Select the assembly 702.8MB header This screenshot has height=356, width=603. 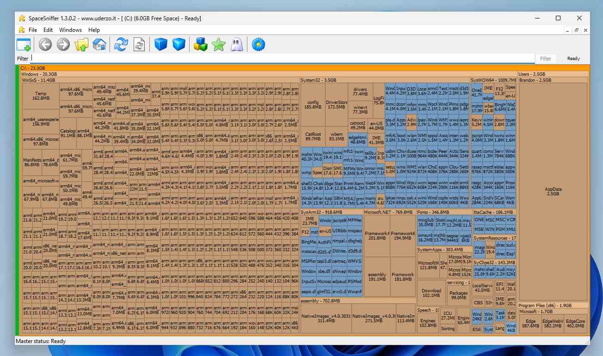point(358,301)
